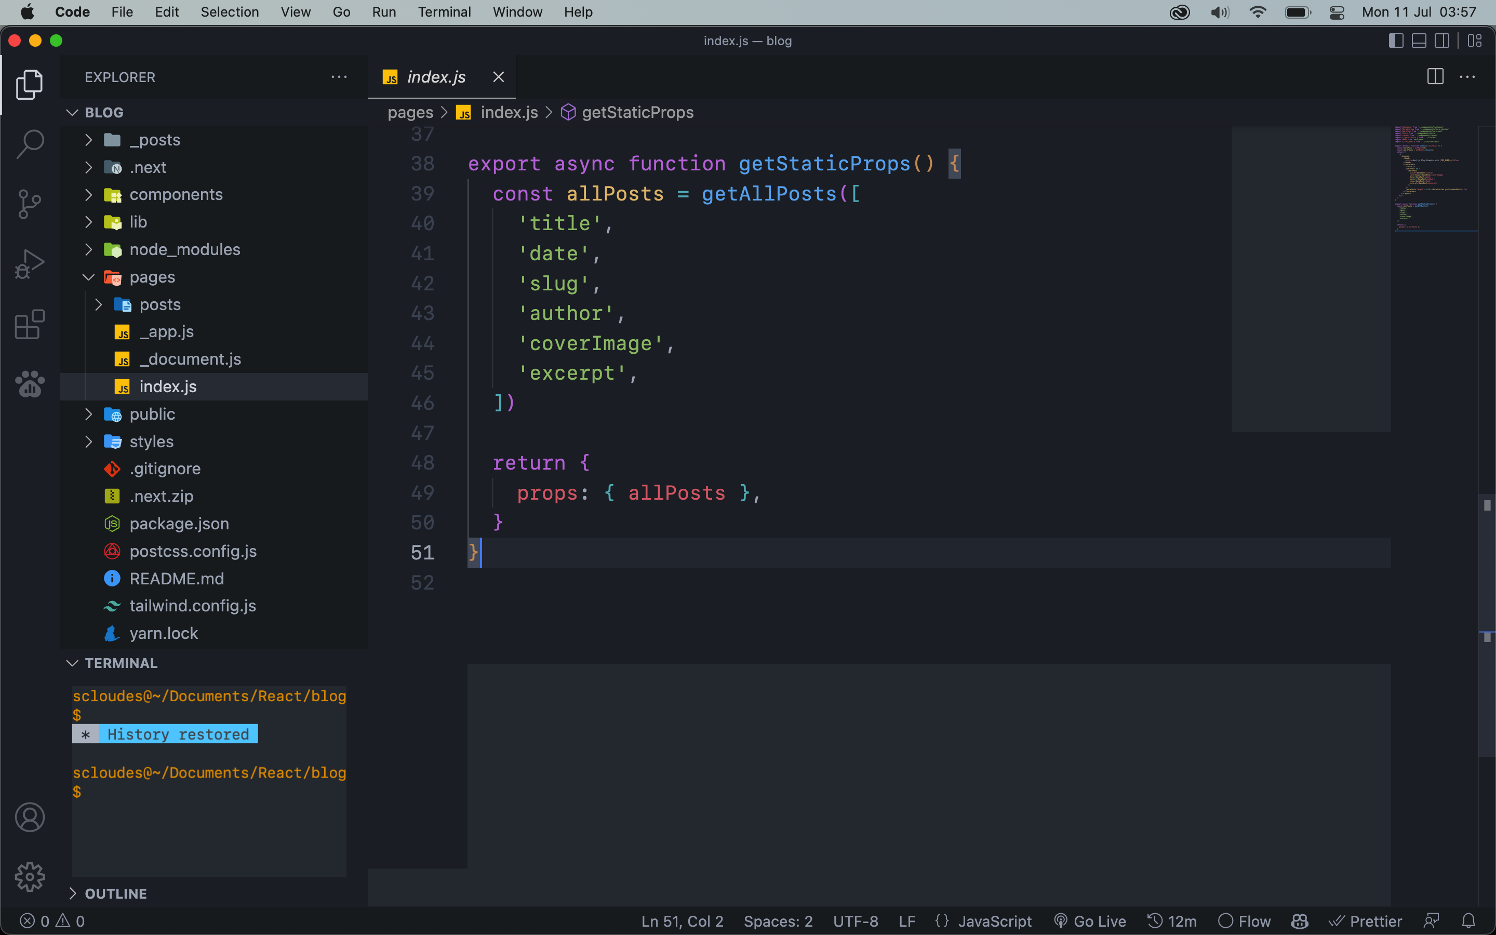This screenshot has height=935, width=1496.
Task: Toggle the Secondary Side Bar layout button
Action: [x=1441, y=41]
